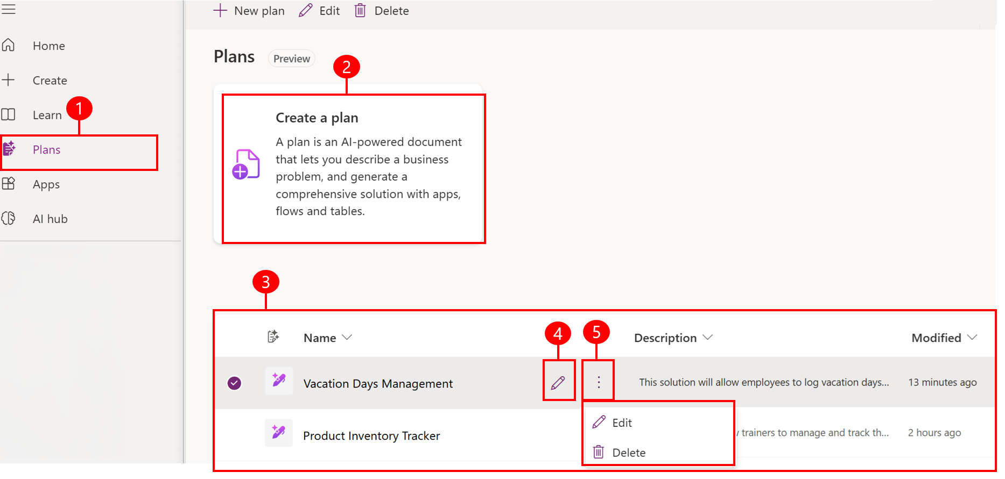Deselect the Vacation Days Management row checkmark

(234, 383)
